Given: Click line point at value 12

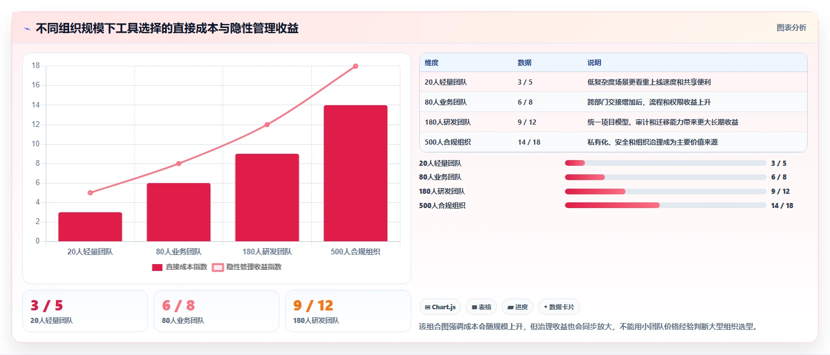Looking at the screenshot, I should 267,125.
